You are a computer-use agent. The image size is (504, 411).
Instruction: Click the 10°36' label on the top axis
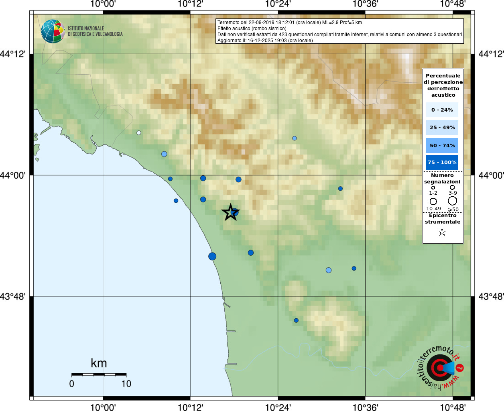[x=365, y=4]
